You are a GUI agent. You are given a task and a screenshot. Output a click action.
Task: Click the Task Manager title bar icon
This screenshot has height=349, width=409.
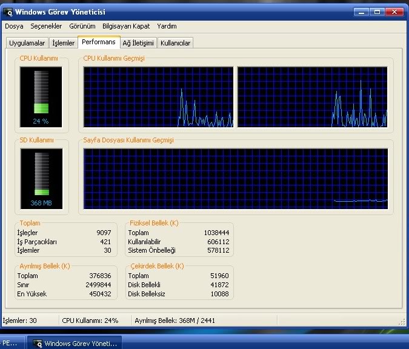[8, 12]
